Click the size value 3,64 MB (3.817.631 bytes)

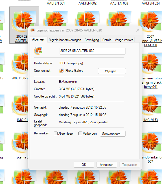point(76,89)
